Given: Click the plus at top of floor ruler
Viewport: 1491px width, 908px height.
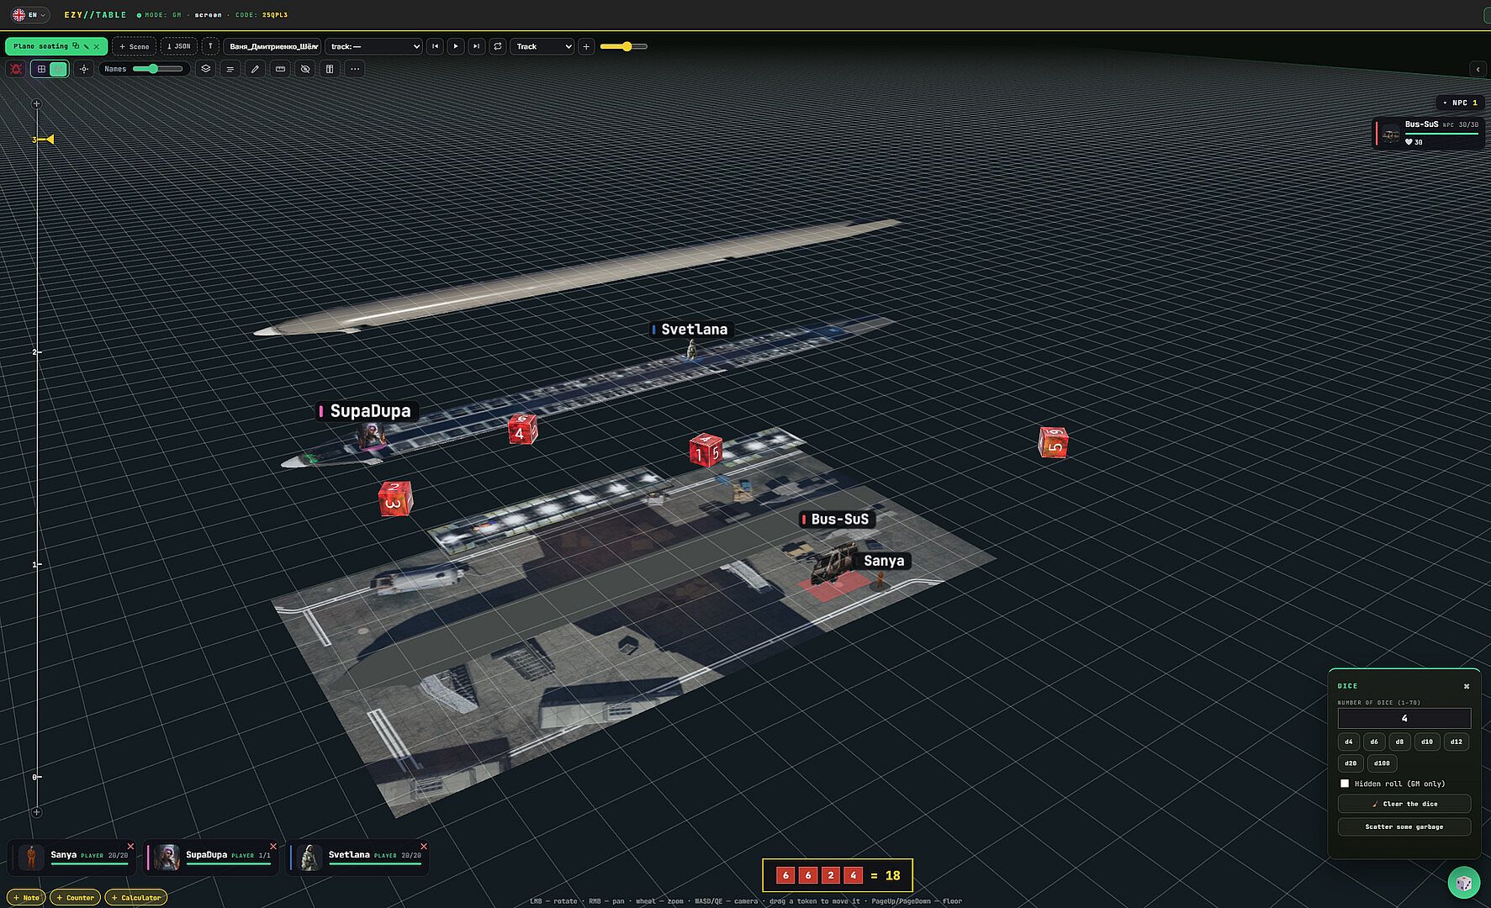Looking at the screenshot, I should (x=36, y=104).
